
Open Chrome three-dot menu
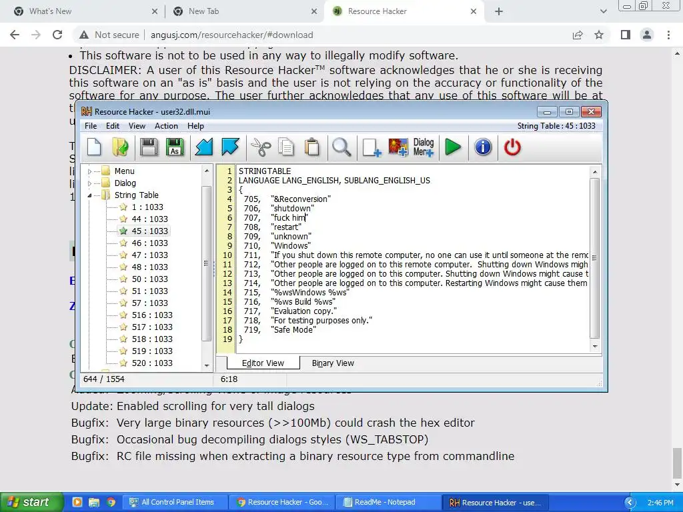(668, 35)
